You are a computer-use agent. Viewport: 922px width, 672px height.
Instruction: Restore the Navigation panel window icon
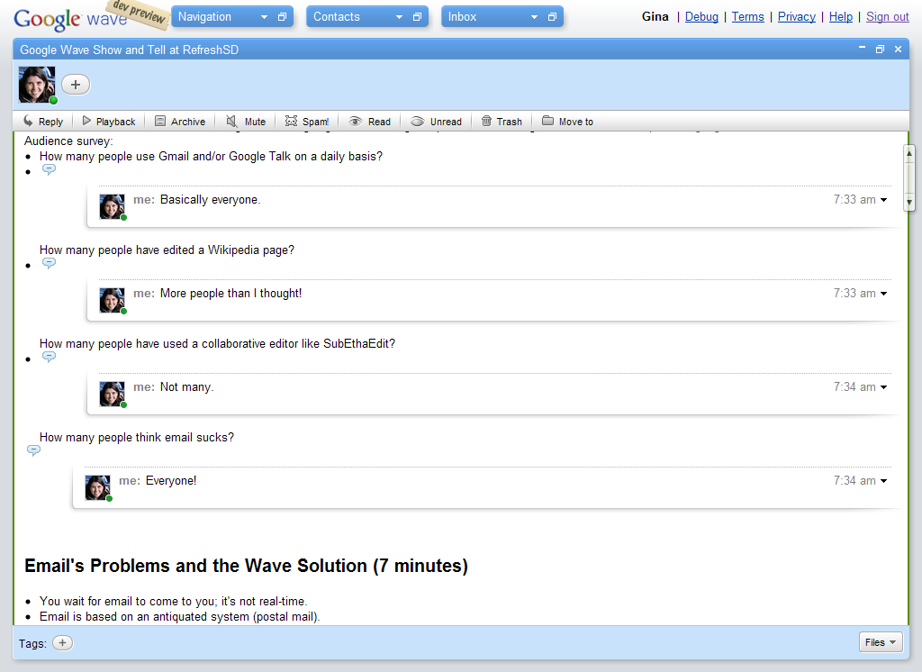tap(282, 17)
